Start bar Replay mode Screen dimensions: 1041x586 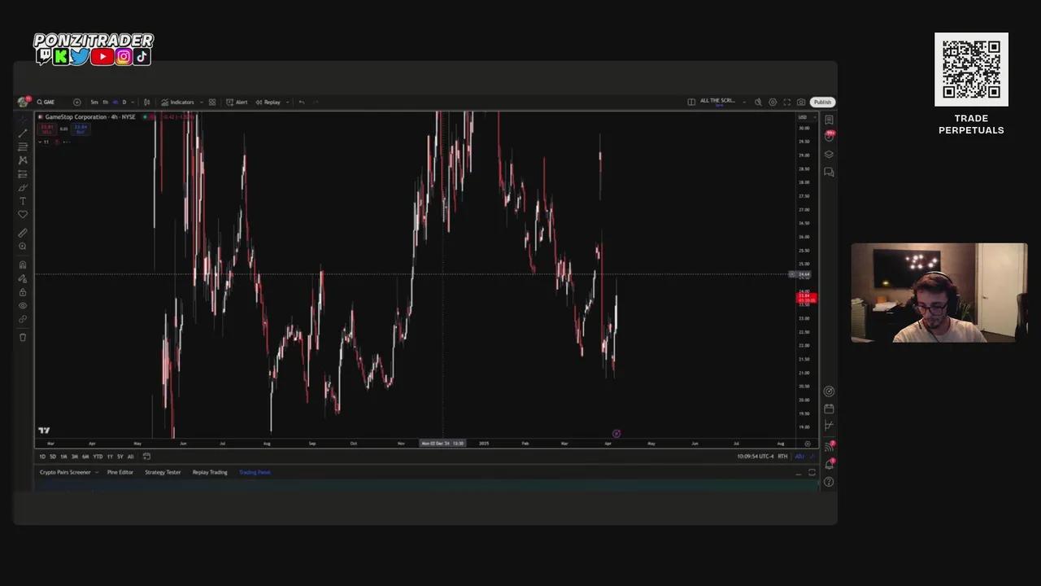(268, 102)
